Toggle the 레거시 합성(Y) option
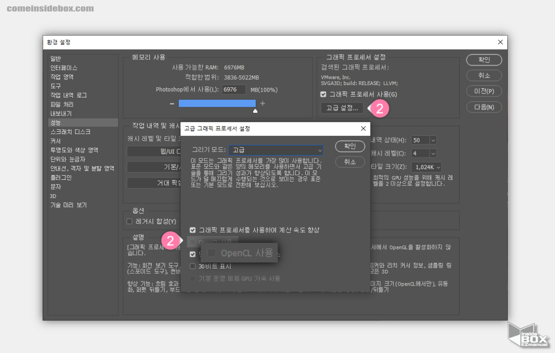 pos(129,221)
